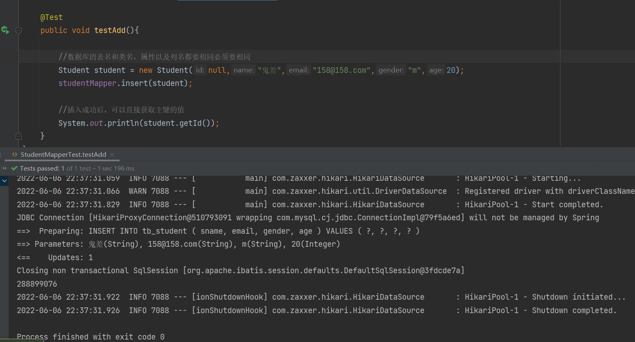Screen dimensions: 635x342
Task: Click the 'Parameters: 鬼差(String)' log line
Action: (178, 244)
